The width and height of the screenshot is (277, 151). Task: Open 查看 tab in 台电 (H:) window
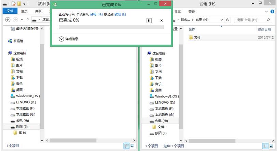point(192,12)
